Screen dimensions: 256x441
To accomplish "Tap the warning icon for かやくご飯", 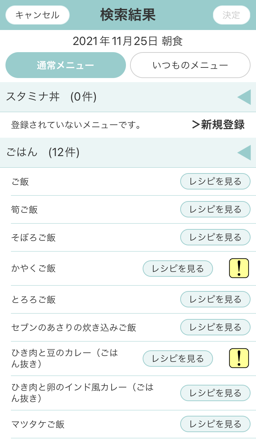I will click(x=239, y=268).
